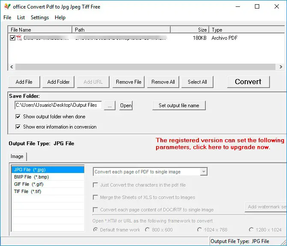Image resolution: width=287 pixels, height=246 pixels.
Task: Toggle Show output folder when done
Action: pos(18,117)
